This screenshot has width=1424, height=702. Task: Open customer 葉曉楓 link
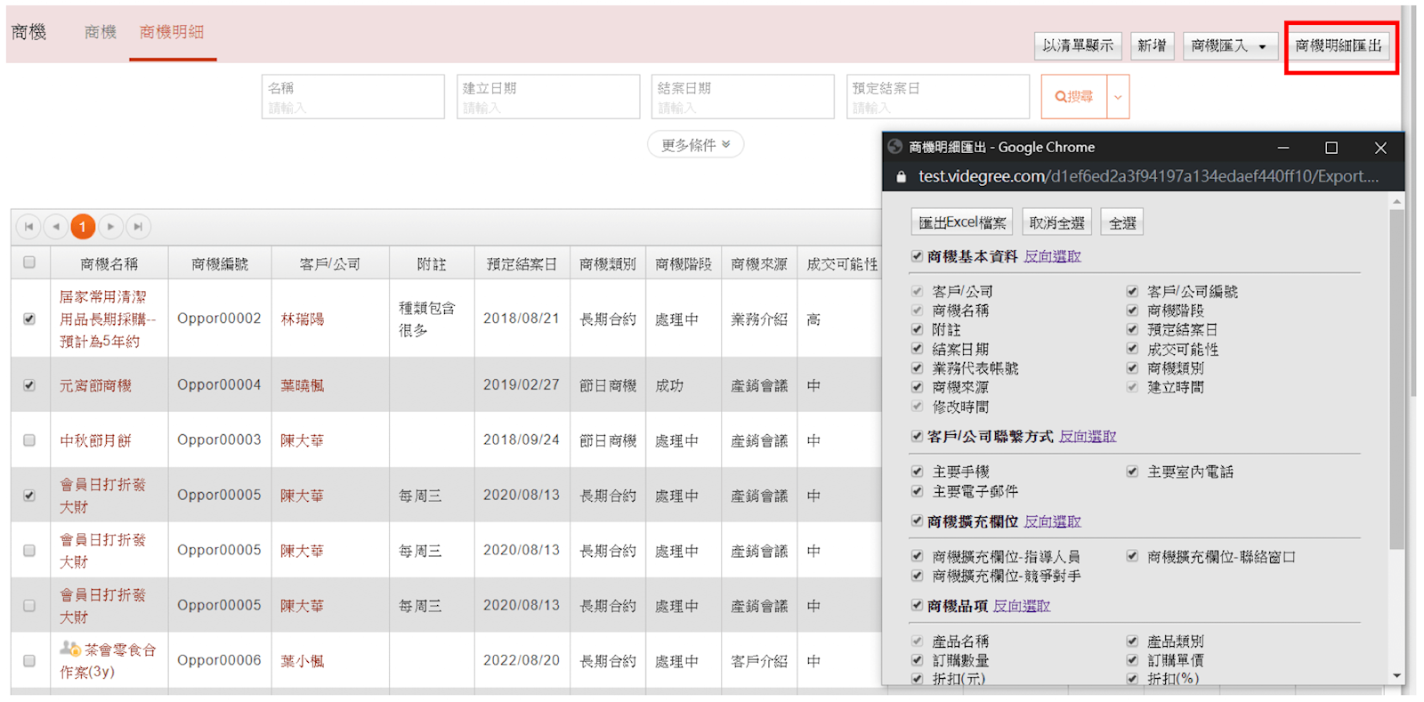tap(303, 385)
